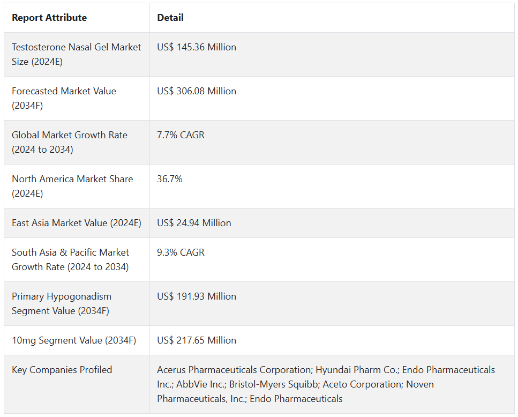Screen dimensions: 518x417
Task: Select the '10mg Segment Value (2034F)' cell
Action: click(74, 340)
